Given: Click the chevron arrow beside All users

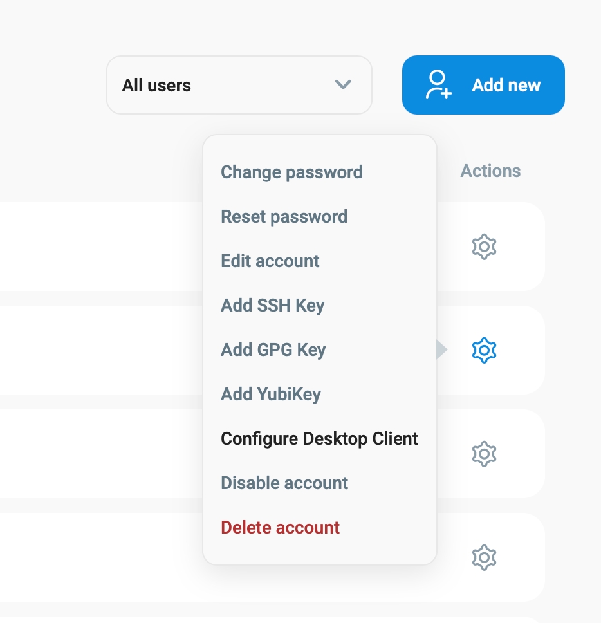Looking at the screenshot, I should click(343, 85).
